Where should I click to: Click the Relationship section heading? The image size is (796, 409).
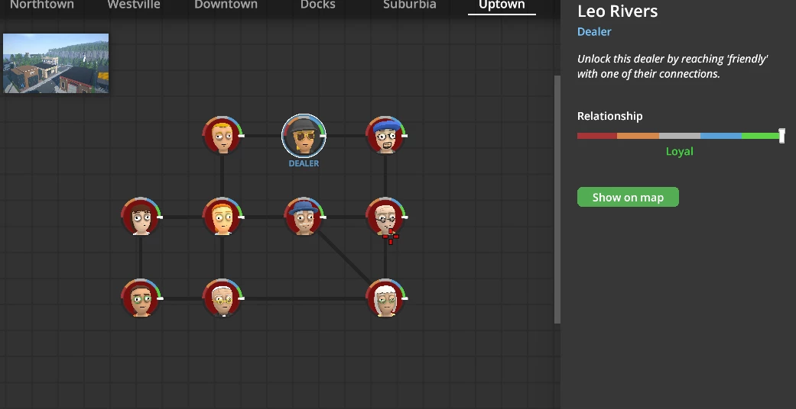(x=609, y=116)
